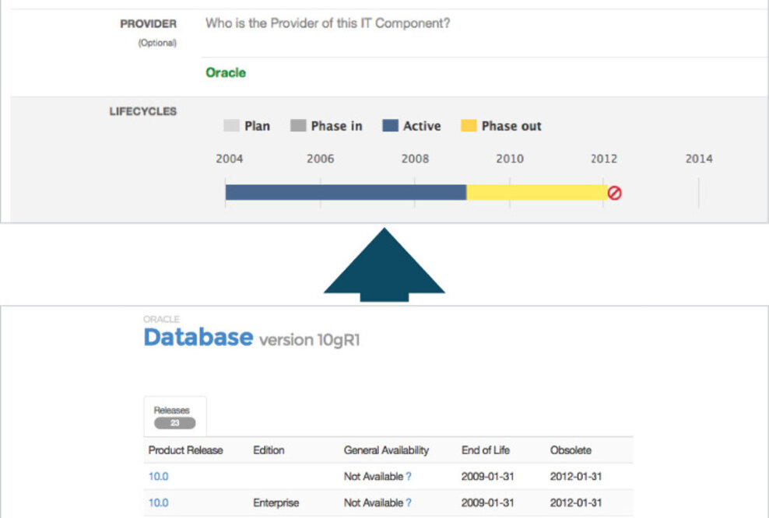Click the yellow Phase out lifecycle bar
This screenshot has width=769, height=518.
536,192
